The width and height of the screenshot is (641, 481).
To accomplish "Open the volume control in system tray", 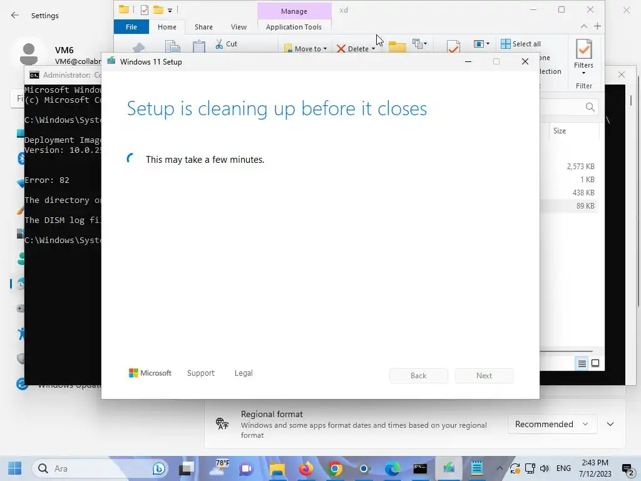I will pos(544,468).
